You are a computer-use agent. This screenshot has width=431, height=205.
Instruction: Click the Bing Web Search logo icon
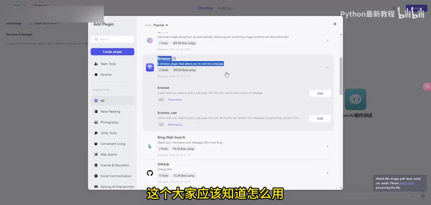pos(150,146)
